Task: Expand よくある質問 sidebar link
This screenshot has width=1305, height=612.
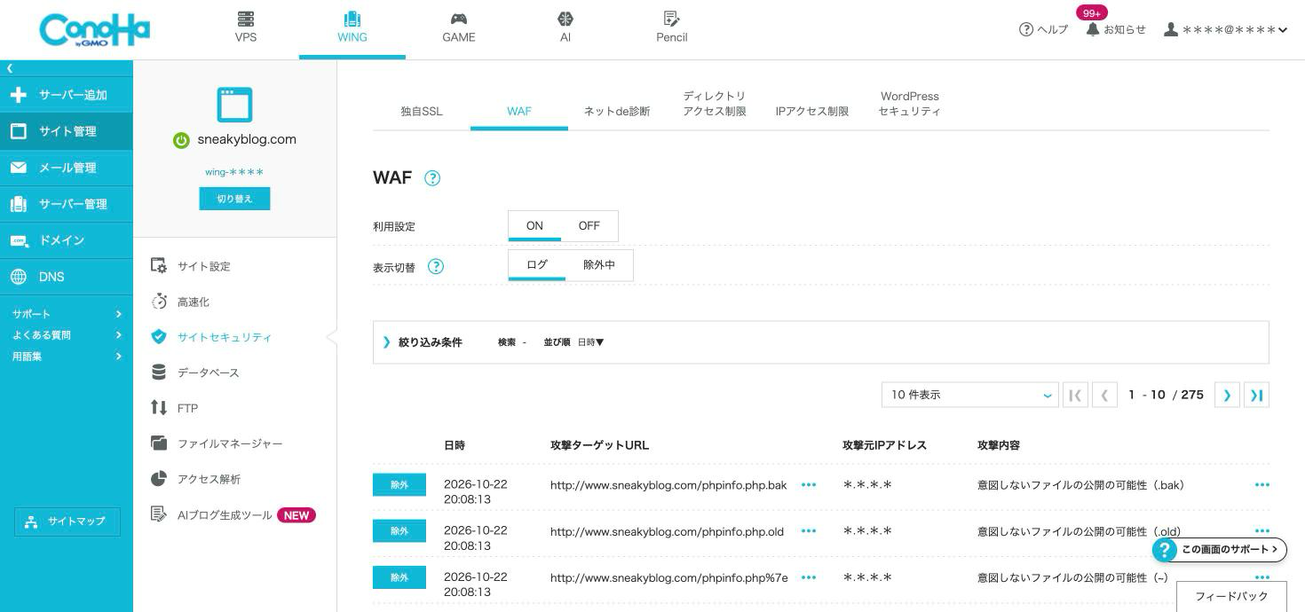Action: (x=67, y=335)
